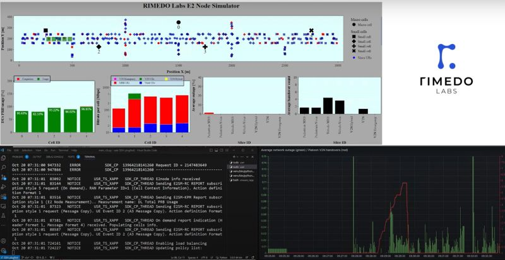Click the 'Request ID = 2147483649' error line

tap(109, 165)
